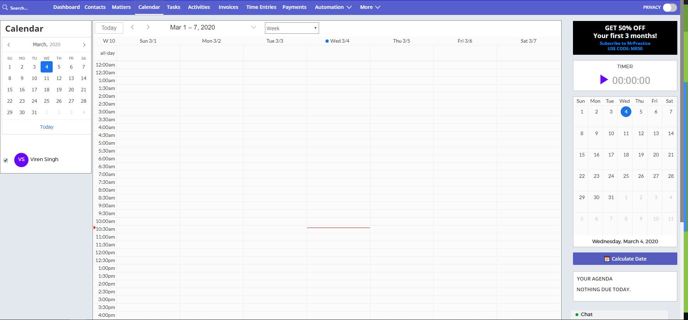Click the Search input field

(x=19, y=8)
